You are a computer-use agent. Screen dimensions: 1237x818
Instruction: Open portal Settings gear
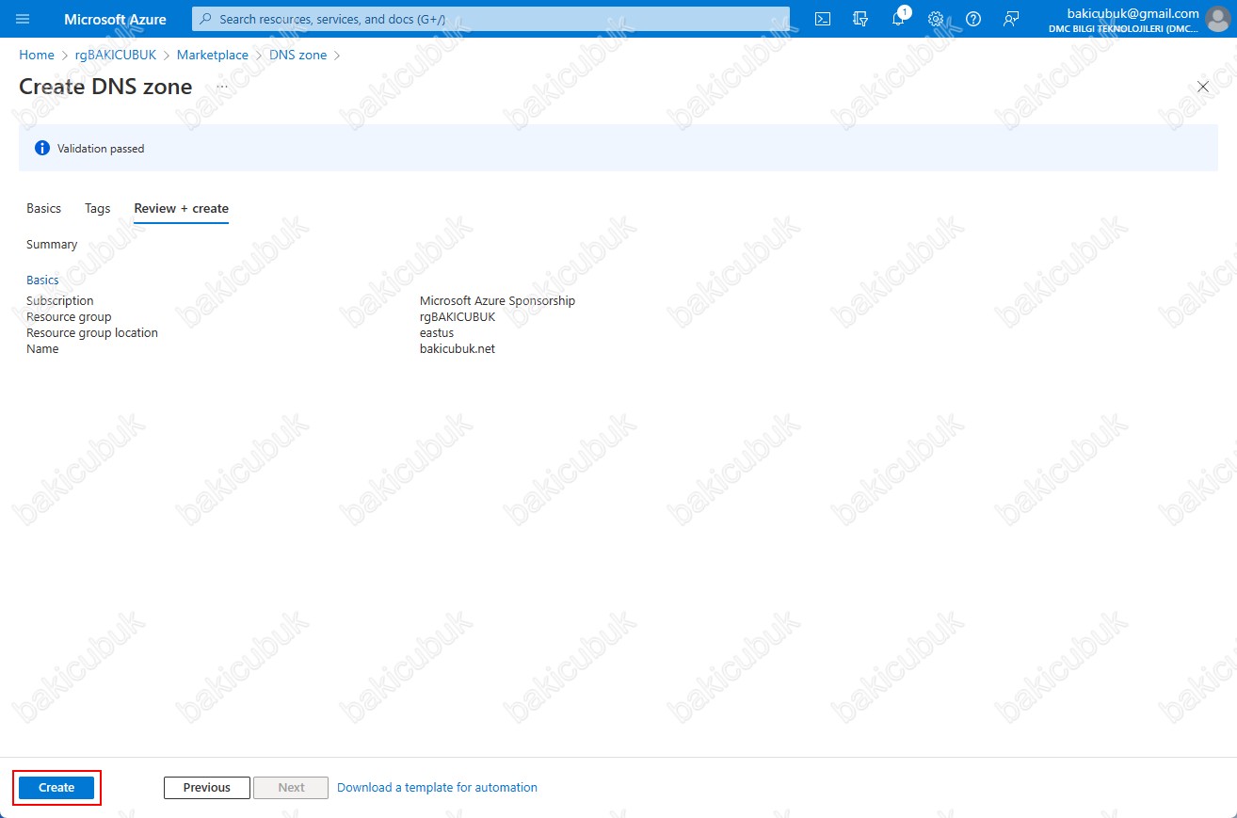(x=936, y=19)
